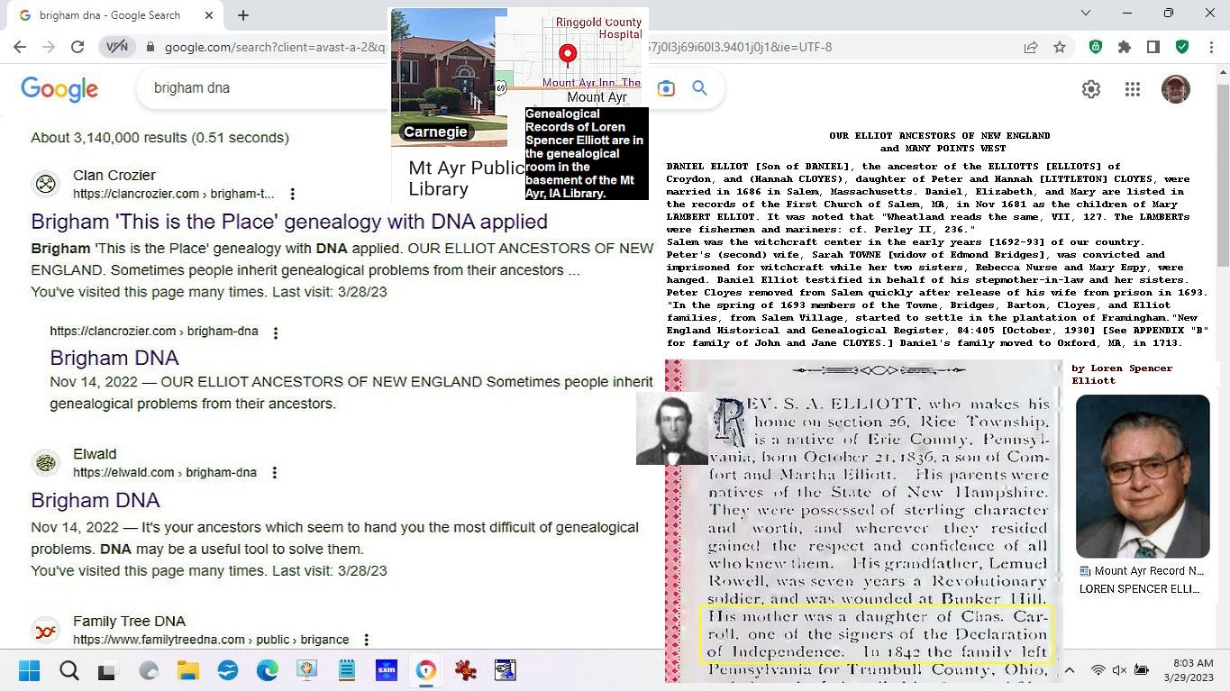Click the Google logo

pos(59,88)
